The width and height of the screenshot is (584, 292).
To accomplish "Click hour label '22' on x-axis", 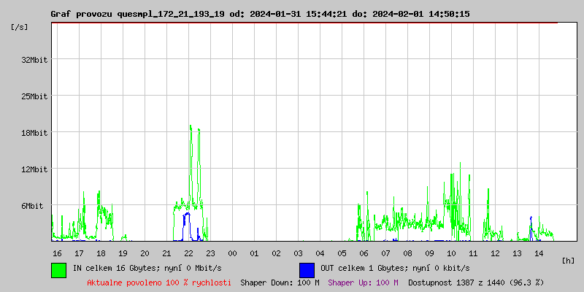I will point(188,253).
